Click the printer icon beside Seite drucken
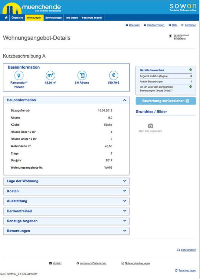Screen dimensions: 200x279 [x=179, y=250]
